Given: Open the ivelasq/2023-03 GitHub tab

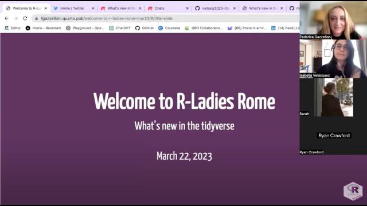Looking at the screenshot, I should click(215, 8).
